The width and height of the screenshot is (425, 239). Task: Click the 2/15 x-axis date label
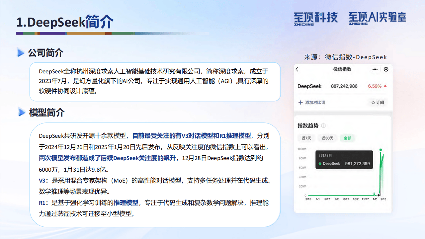[x=308, y=199]
